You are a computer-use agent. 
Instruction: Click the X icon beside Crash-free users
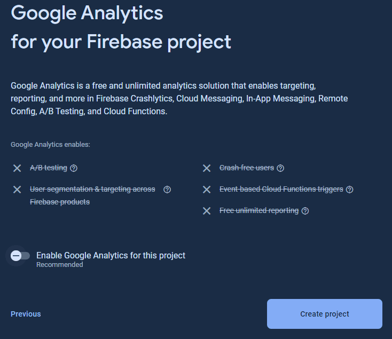click(x=207, y=168)
